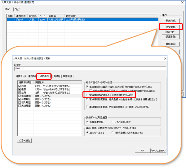Enable 単価情報の更新後 旧単価として保存 checkbox
The image size is (186, 168).
(87, 107)
